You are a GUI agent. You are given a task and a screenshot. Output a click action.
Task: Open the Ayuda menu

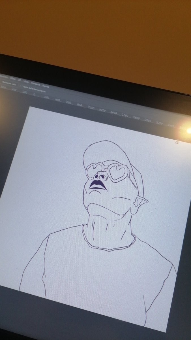pos(46,86)
